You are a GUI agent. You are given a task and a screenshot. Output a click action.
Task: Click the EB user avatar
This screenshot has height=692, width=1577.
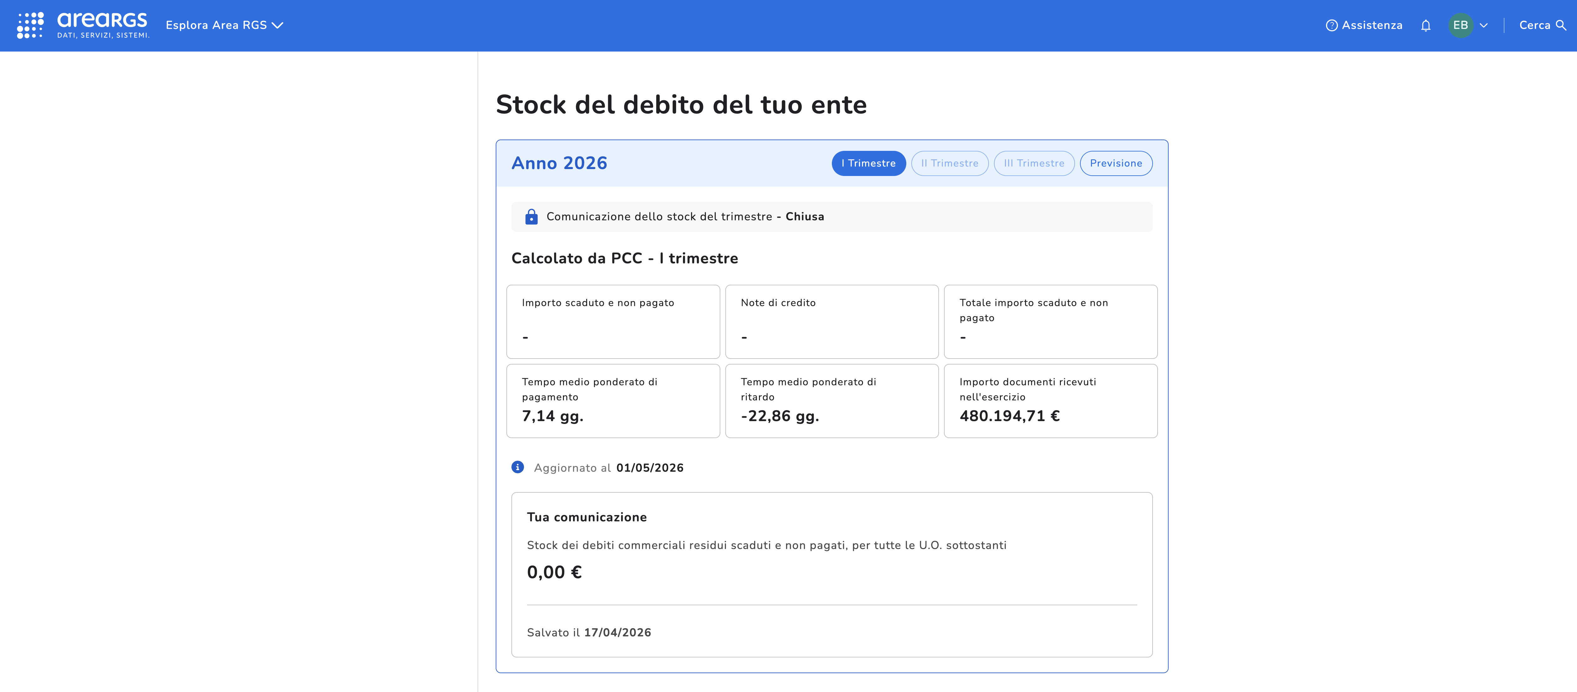[x=1461, y=25]
